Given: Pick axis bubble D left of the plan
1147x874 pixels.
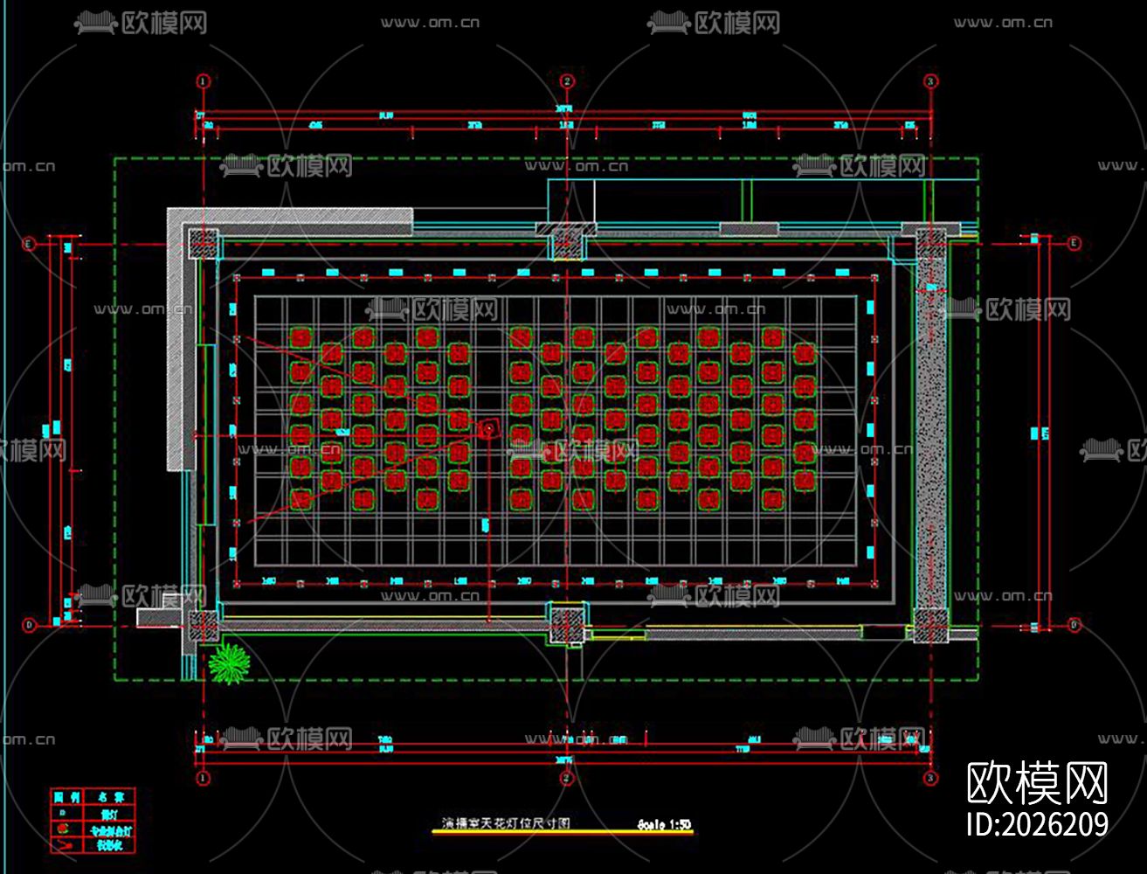Looking at the screenshot, I should click(x=28, y=625).
